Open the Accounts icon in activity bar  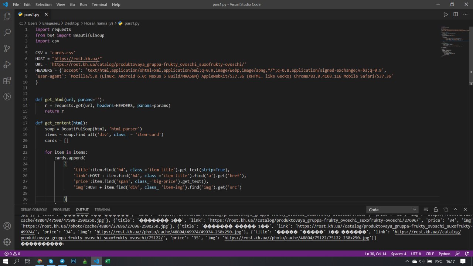(7, 226)
